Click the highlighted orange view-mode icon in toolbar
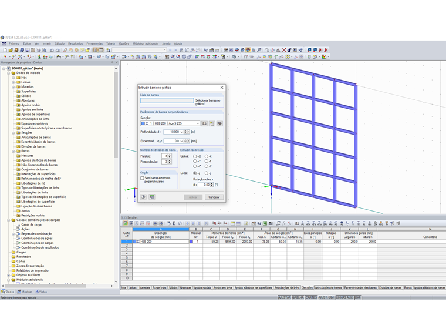 pyautogui.click(x=248, y=50)
